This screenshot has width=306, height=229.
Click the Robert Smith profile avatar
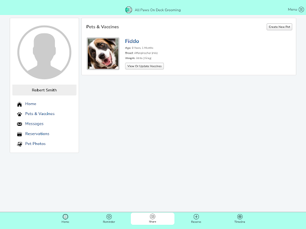coord(44,52)
